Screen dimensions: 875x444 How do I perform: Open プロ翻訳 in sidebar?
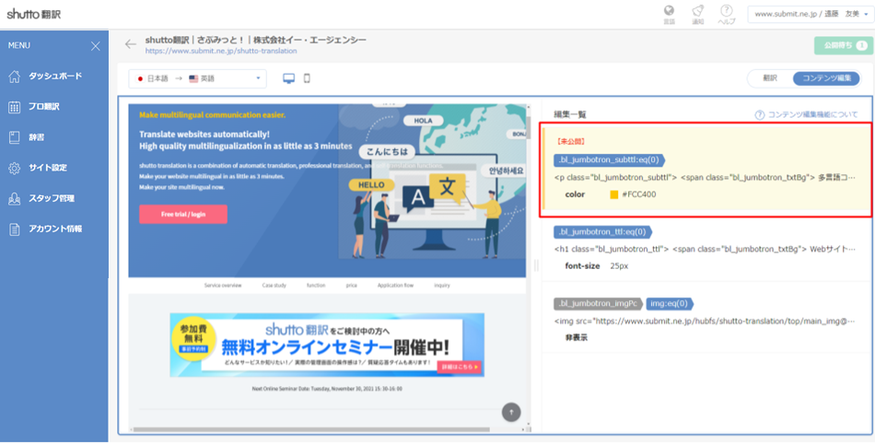pos(44,107)
